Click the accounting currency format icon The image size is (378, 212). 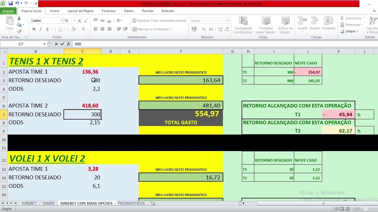coord(194,29)
